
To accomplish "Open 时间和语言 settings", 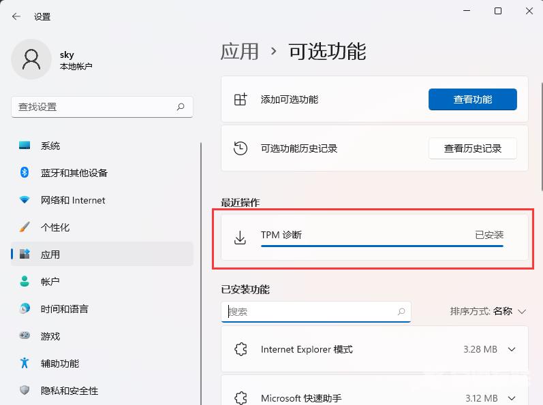I will [102, 308].
